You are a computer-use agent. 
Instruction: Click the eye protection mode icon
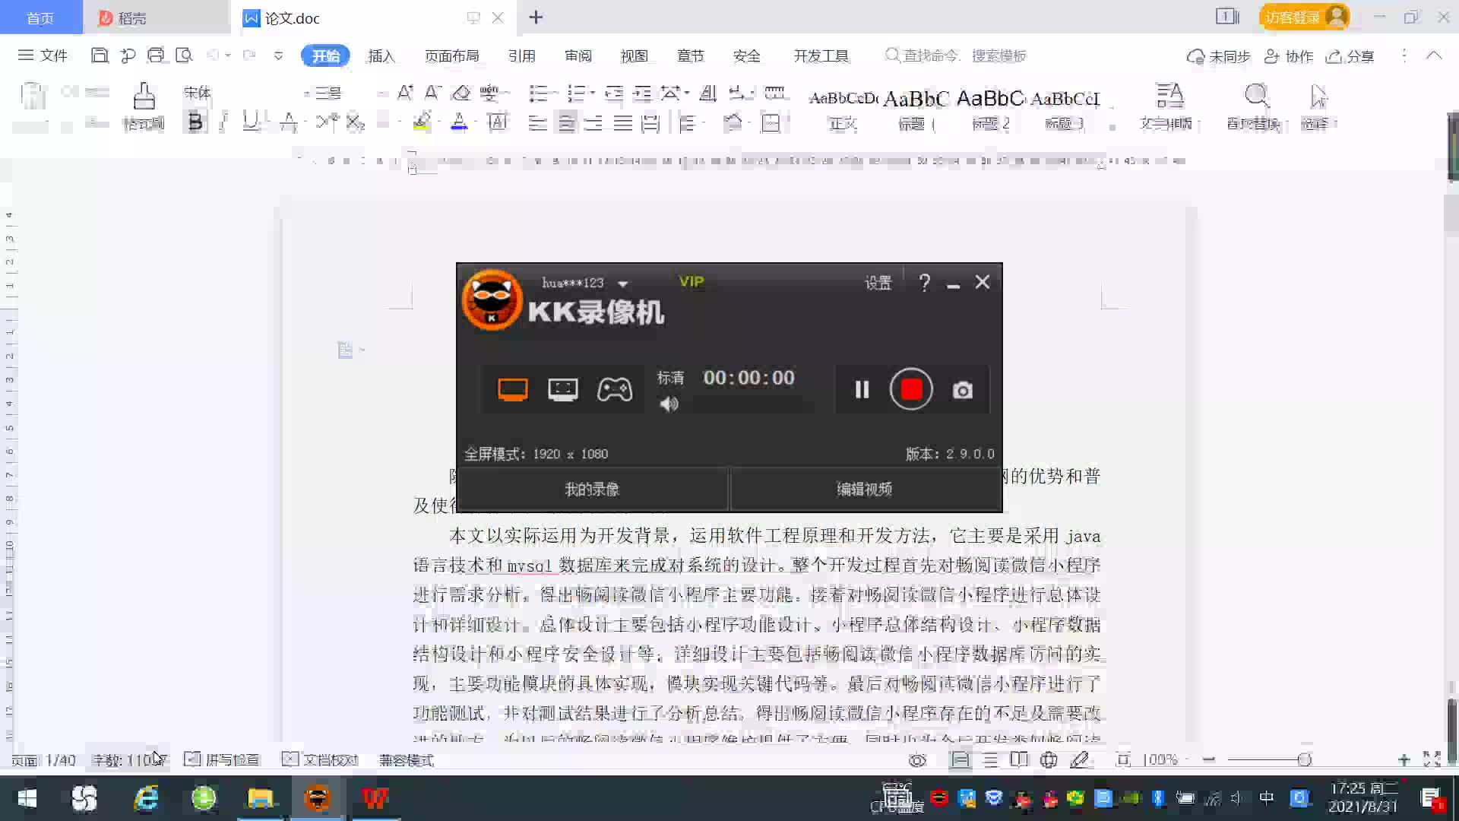[x=917, y=759]
